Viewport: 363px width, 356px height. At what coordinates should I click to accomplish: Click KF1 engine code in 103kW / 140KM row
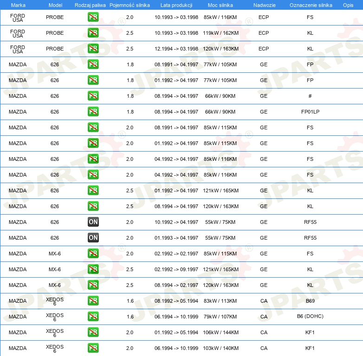(310, 348)
